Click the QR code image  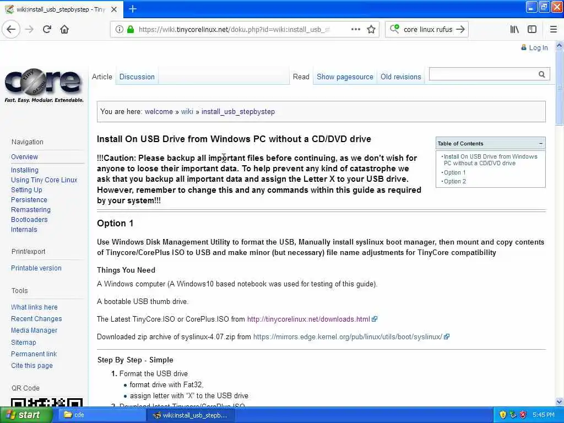pos(47,402)
